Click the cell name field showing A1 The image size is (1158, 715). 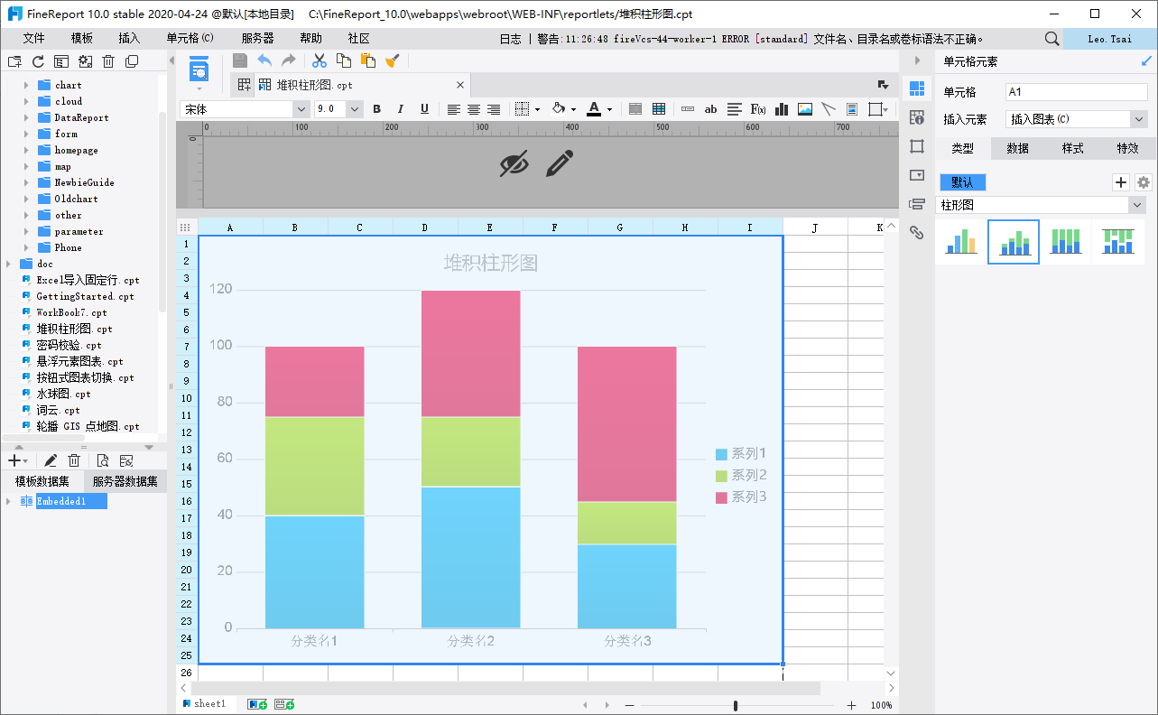coord(1076,92)
